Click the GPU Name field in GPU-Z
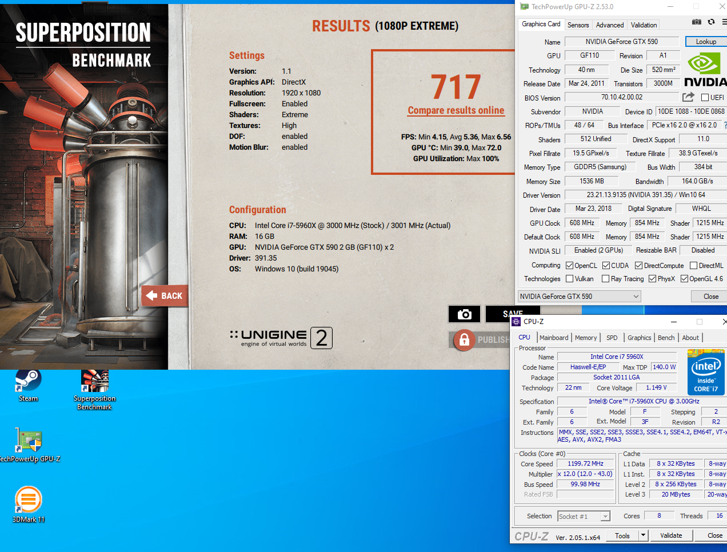Image resolution: width=727 pixels, height=552 pixels. (622, 42)
